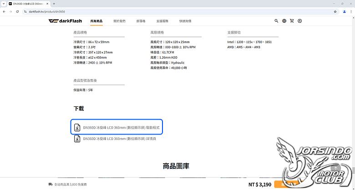Click the 冷排尺寸 397 x 120 x 27mm line
Viewport: 355px width, 190px height.
[x=93, y=52]
